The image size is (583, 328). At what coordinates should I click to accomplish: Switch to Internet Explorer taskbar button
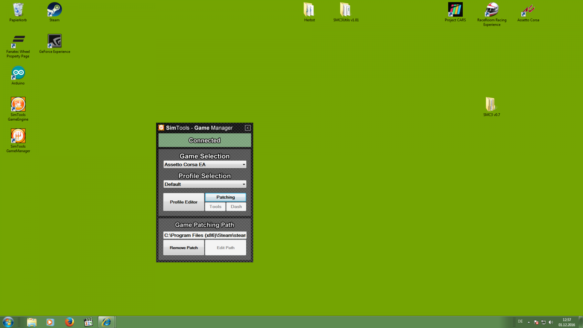[x=107, y=322]
